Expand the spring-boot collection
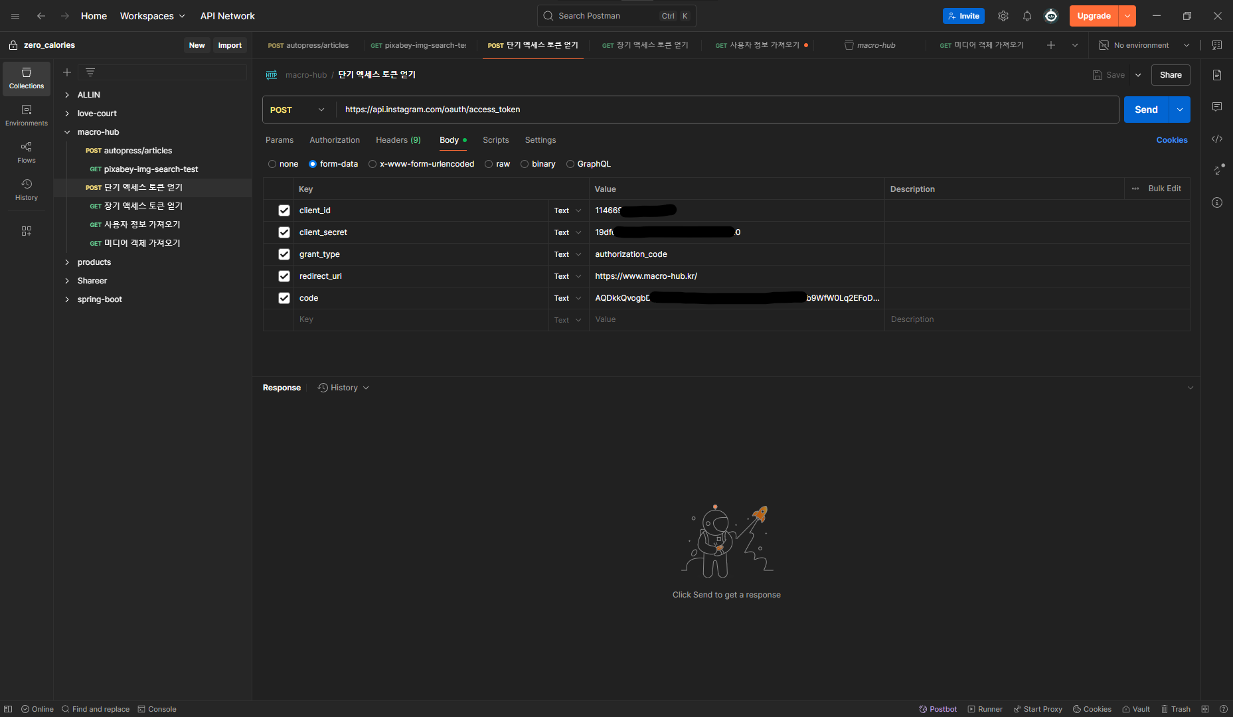Screen dimensions: 1233x717 click(67, 299)
